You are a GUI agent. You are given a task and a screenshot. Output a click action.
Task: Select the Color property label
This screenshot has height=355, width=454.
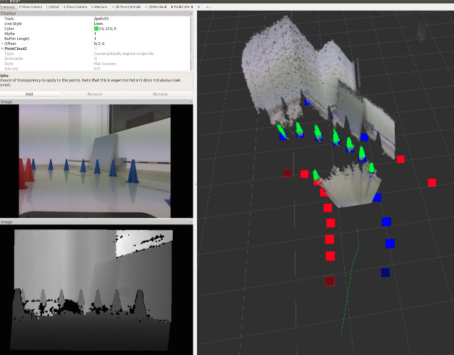click(9, 29)
